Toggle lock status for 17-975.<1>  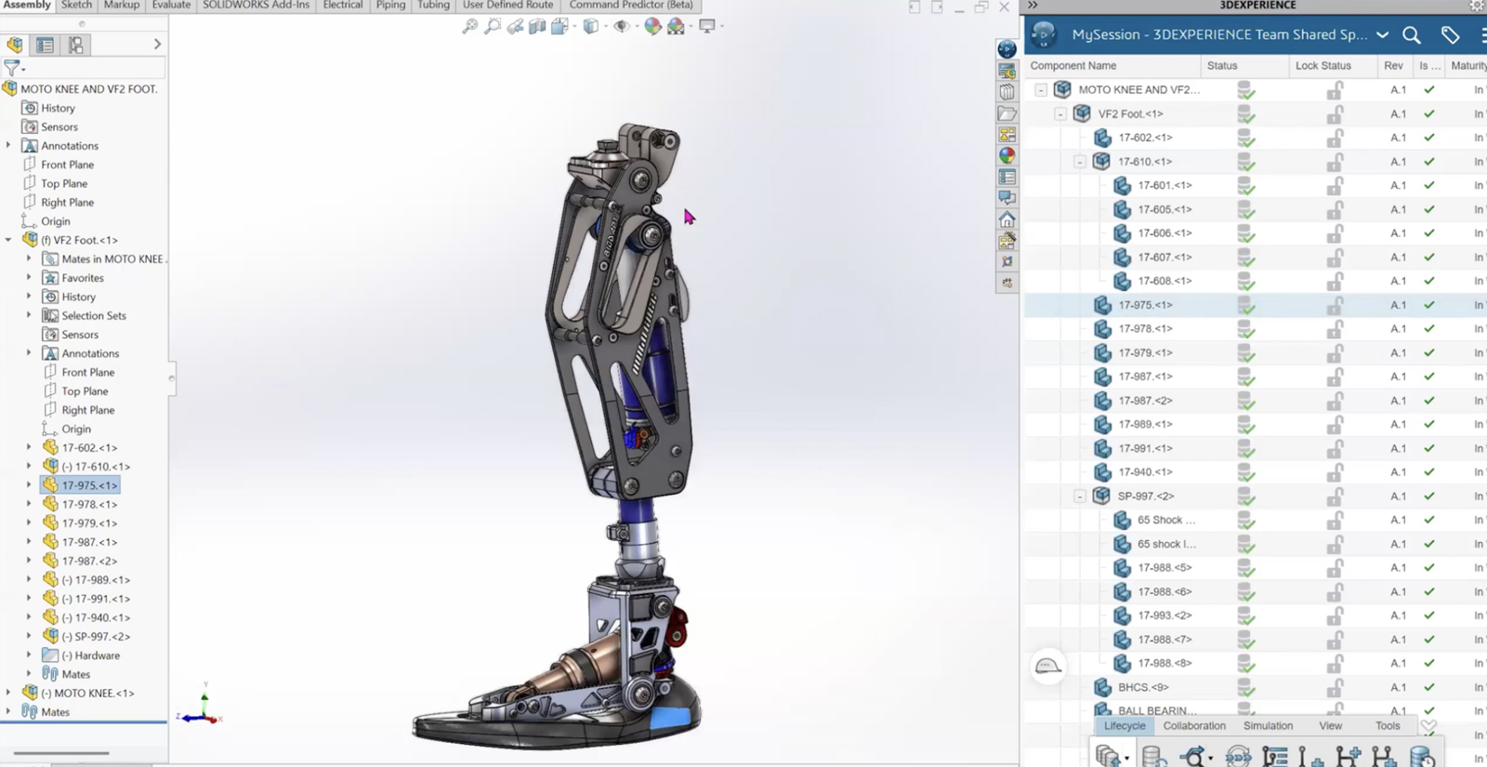pos(1335,305)
